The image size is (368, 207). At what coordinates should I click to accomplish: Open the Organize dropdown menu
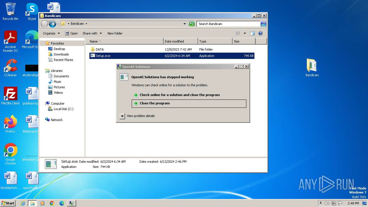point(51,33)
